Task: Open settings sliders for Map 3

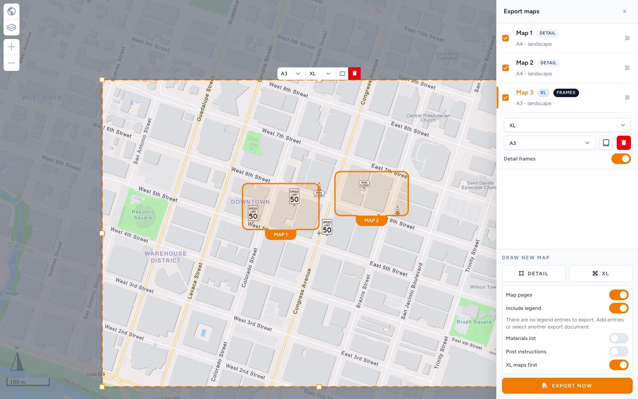Action: tap(627, 98)
